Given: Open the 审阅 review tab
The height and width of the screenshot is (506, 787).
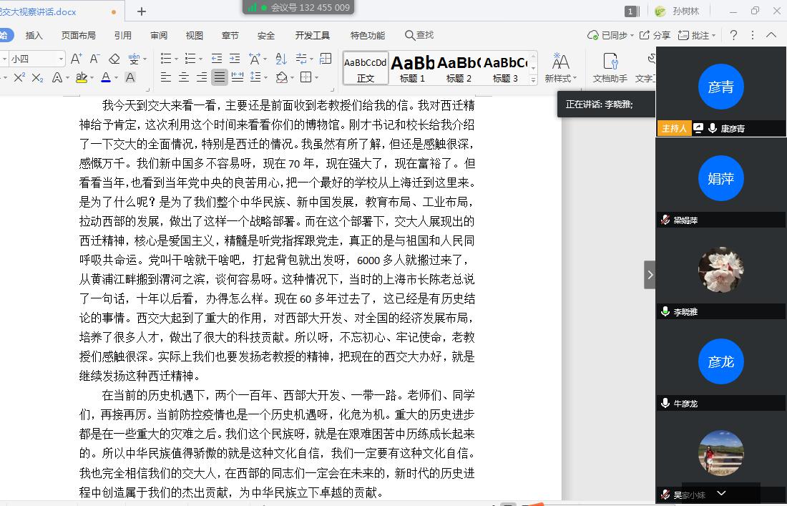Looking at the screenshot, I should pyautogui.click(x=159, y=35).
